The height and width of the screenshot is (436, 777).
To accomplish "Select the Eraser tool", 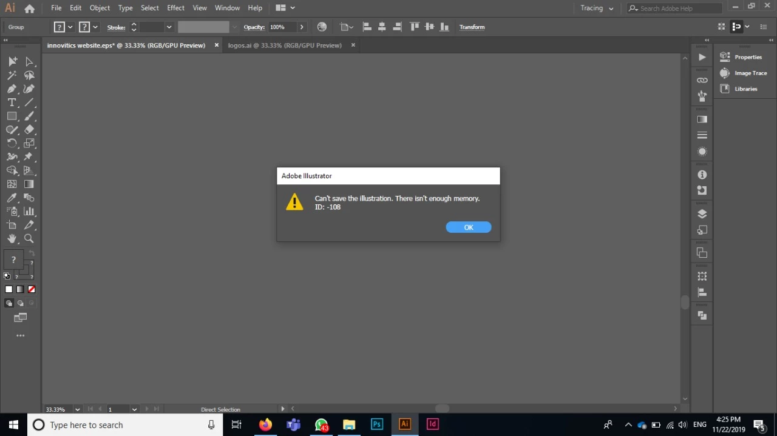I will tap(29, 130).
